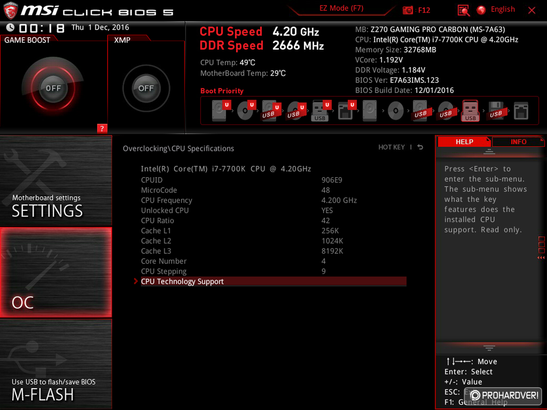Open the M-FLASH BIOS flashing section

pos(56,364)
